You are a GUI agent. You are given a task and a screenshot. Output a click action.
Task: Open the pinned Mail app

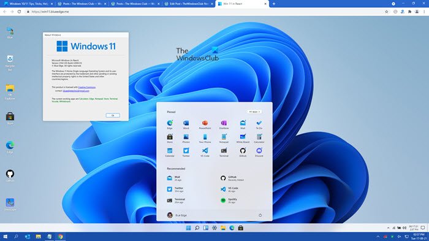coord(243,124)
